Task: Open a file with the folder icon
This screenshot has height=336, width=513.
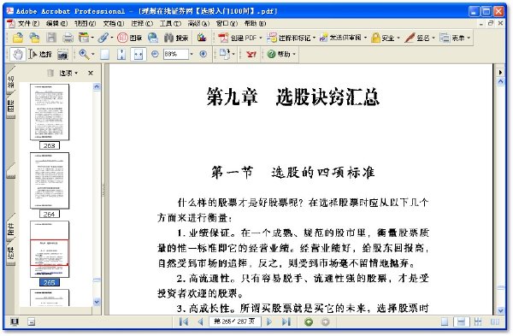Action: (x=18, y=38)
